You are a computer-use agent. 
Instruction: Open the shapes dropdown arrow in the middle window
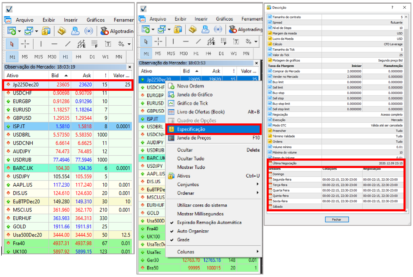coord(256,42)
